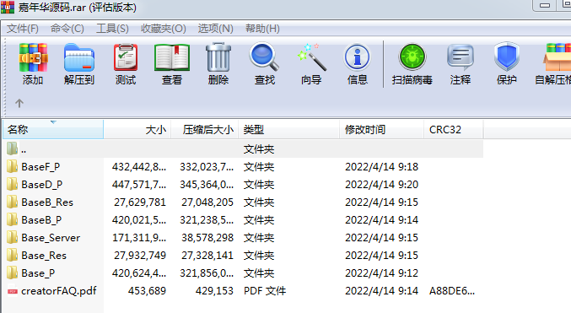571x313 pixels.
Task: Open the 收藏夹(O) menu
Action: pyautogui.click(x=164, y=29)
